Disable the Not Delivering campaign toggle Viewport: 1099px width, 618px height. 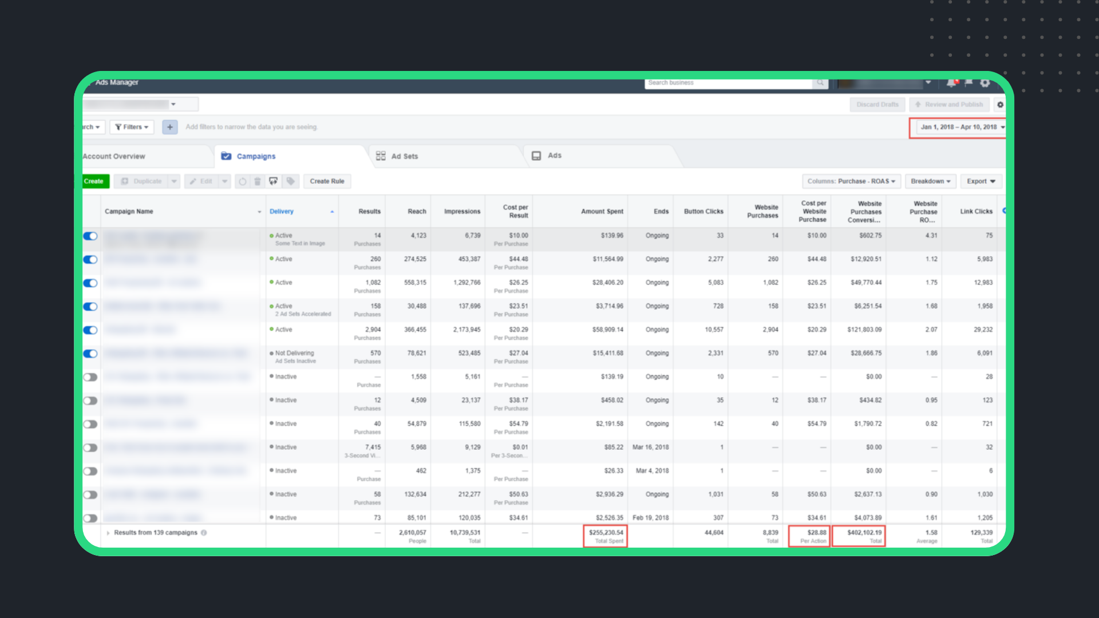(x=90, y=354)
